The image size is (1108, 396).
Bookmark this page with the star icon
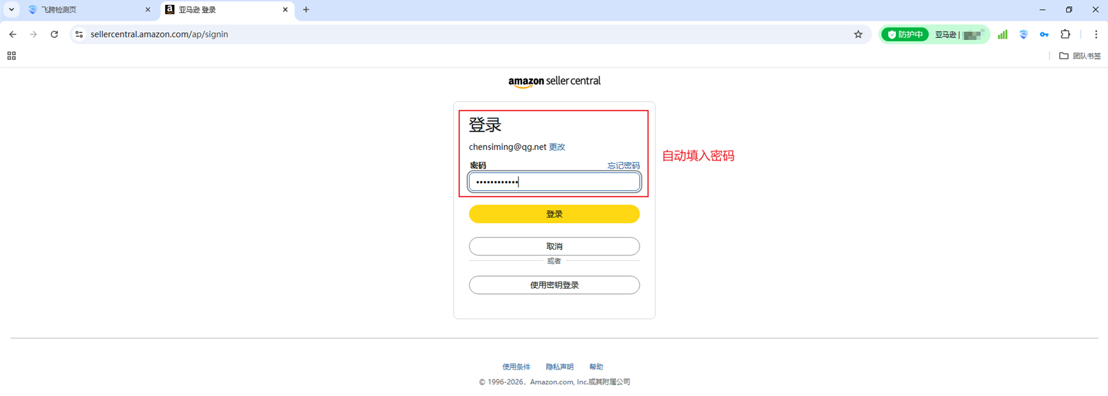858,34
